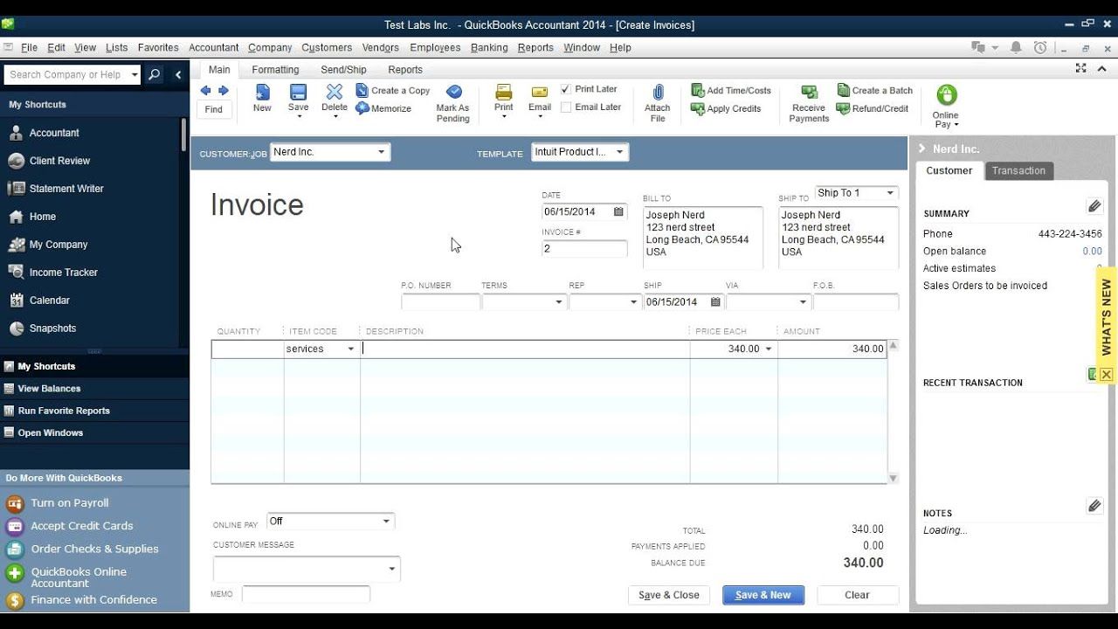Edit notes with pencil icon

(x=1094, y=506)
